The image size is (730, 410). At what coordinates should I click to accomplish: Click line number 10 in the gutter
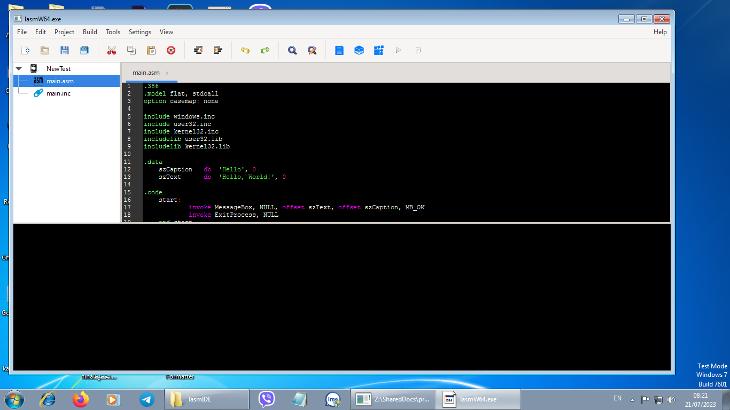(127, 154)
